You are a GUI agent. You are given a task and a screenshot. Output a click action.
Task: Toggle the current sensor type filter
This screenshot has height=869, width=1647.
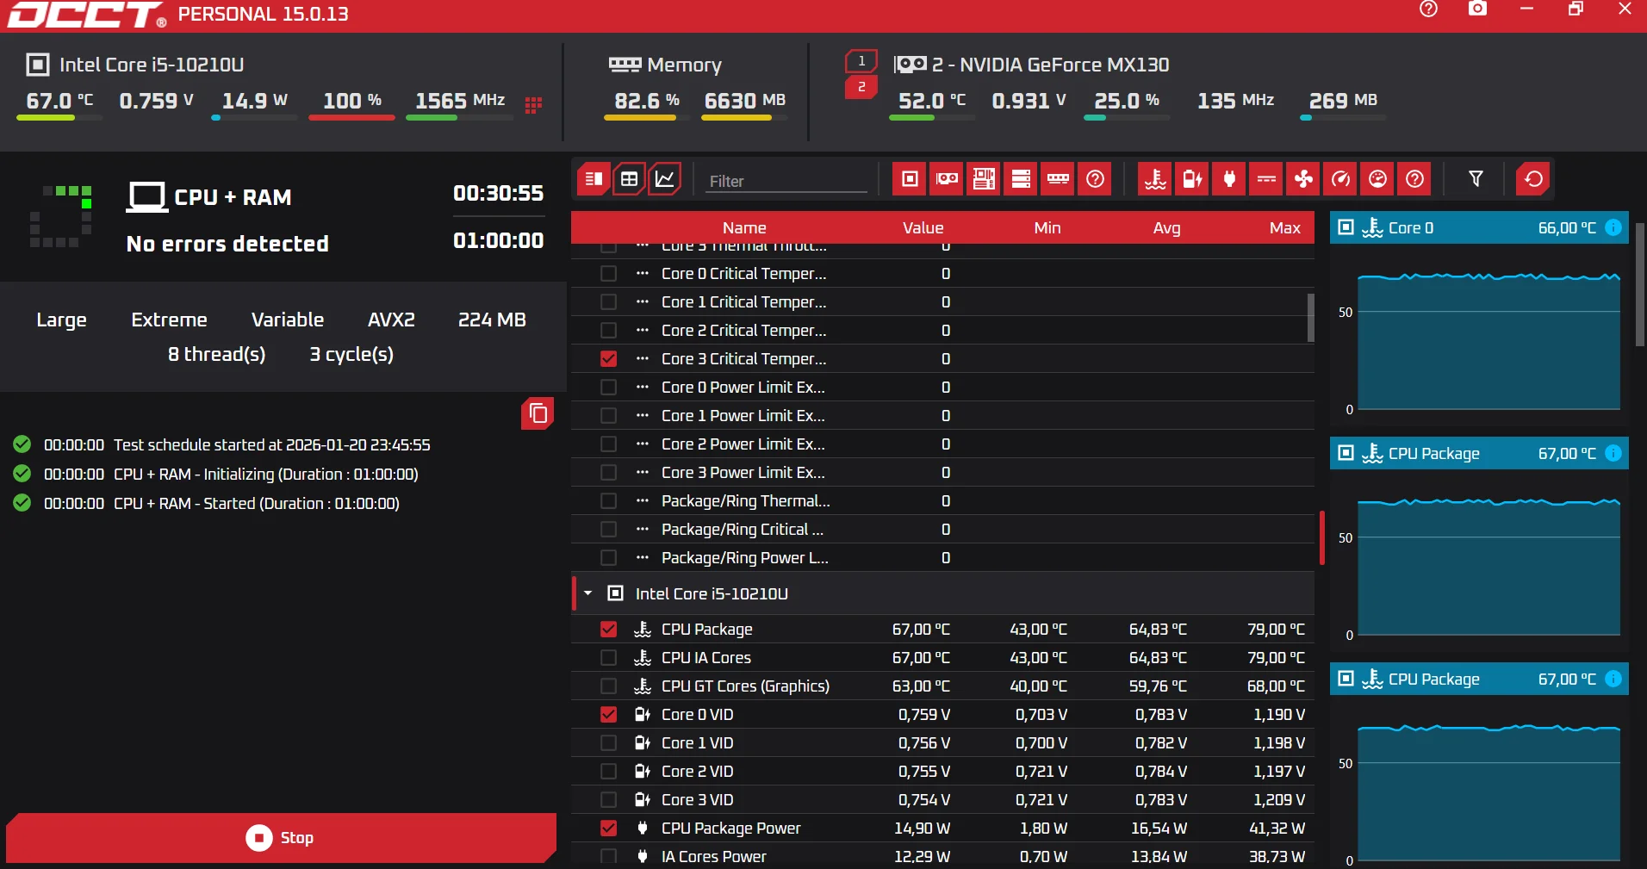pyautogui.click(x=1266, y=179)
